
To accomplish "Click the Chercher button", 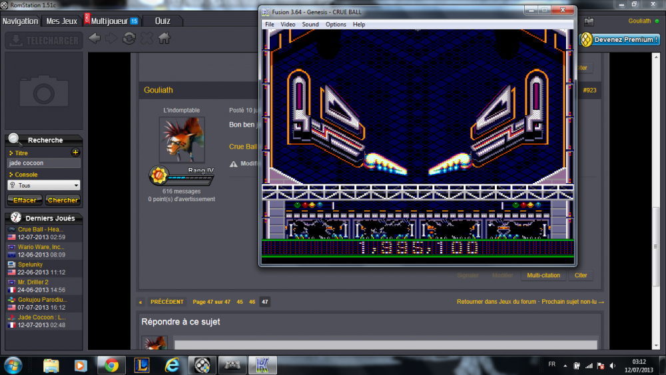I will click(63, 200).
